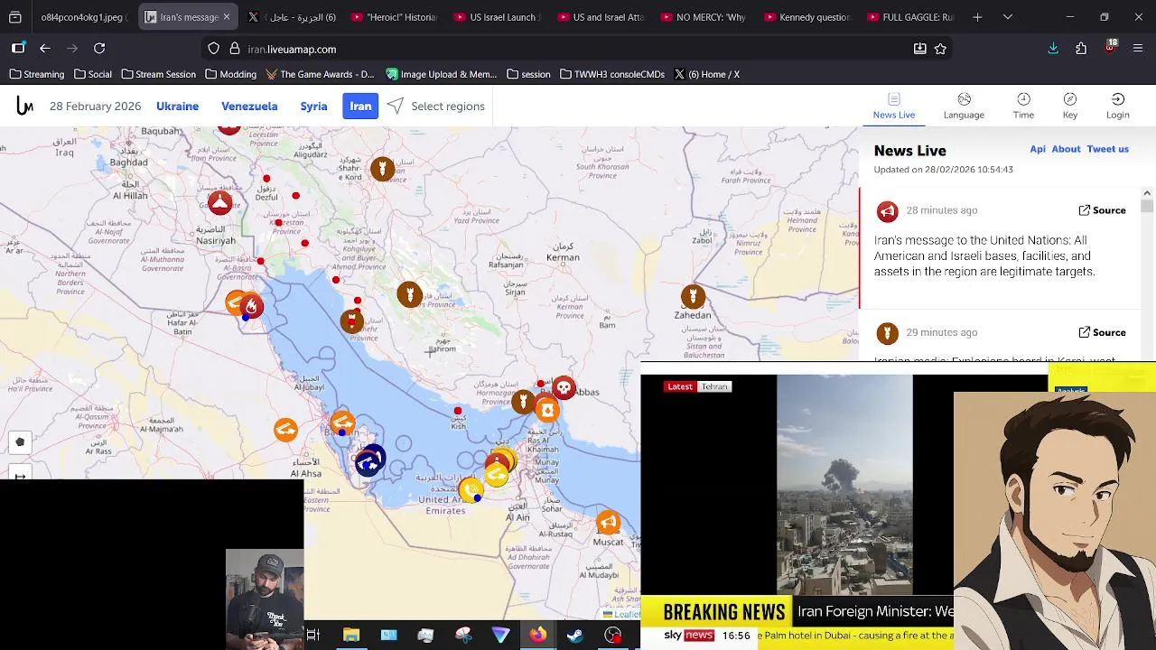The image size is (1156, 650).
Task: Open the list all tabs dropdown arrow
Action: (x=1008, y=17)
